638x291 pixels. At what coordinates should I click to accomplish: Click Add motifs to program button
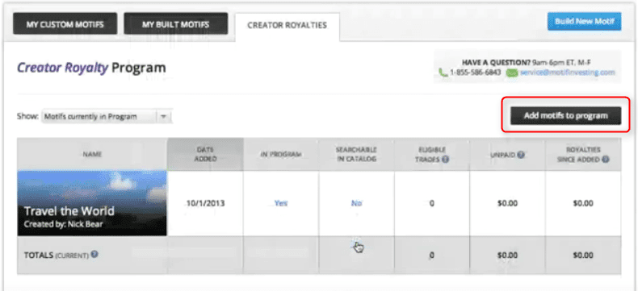[x=565, y=115]
